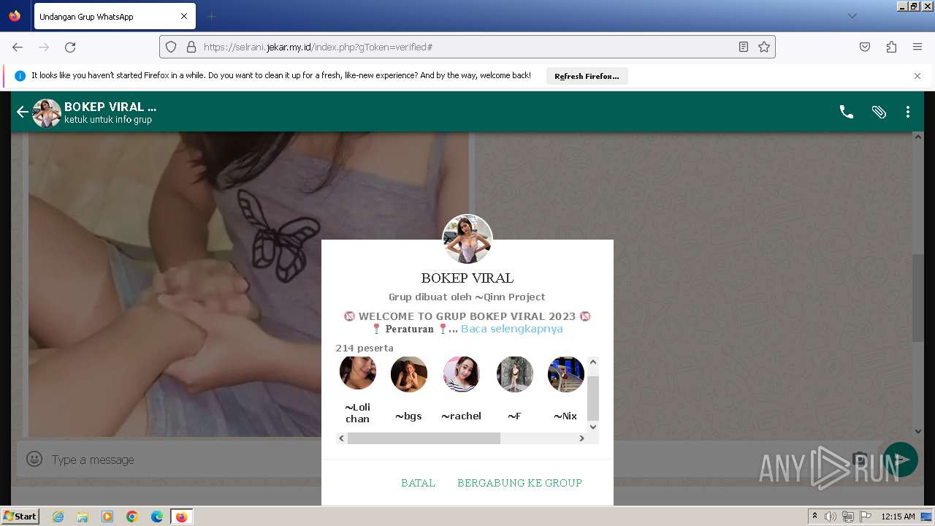This screenshot has height=526, width=935.
Task: Click the Action Center flag icon
Action: 864,517
